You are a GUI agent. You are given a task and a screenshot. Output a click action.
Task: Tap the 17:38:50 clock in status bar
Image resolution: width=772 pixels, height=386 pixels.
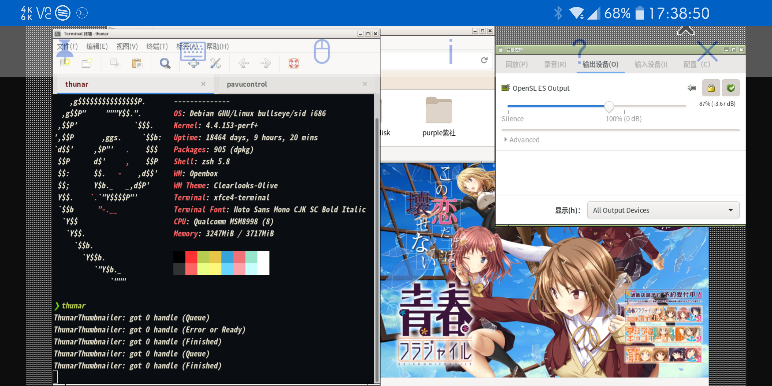tap(679, 13)
